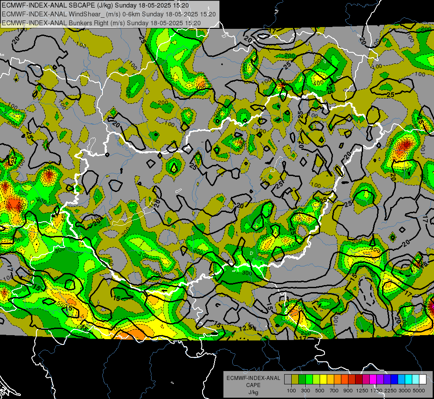This screenshot has width=434, height=399.
Task: Click the 900 legend tick value
Action: tap(348, 391)
